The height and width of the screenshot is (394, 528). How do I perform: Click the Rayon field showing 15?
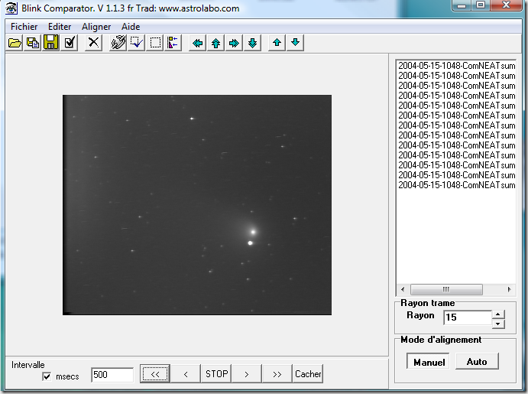click(468, 317)
